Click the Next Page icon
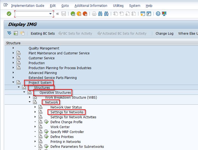The width and height of the screenshot is (198, 150). [x=128, y=14]
